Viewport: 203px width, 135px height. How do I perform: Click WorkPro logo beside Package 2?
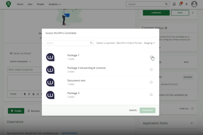tap(50, 69)
